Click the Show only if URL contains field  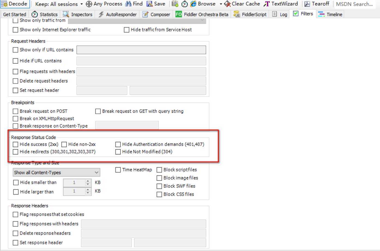(141, 50)
